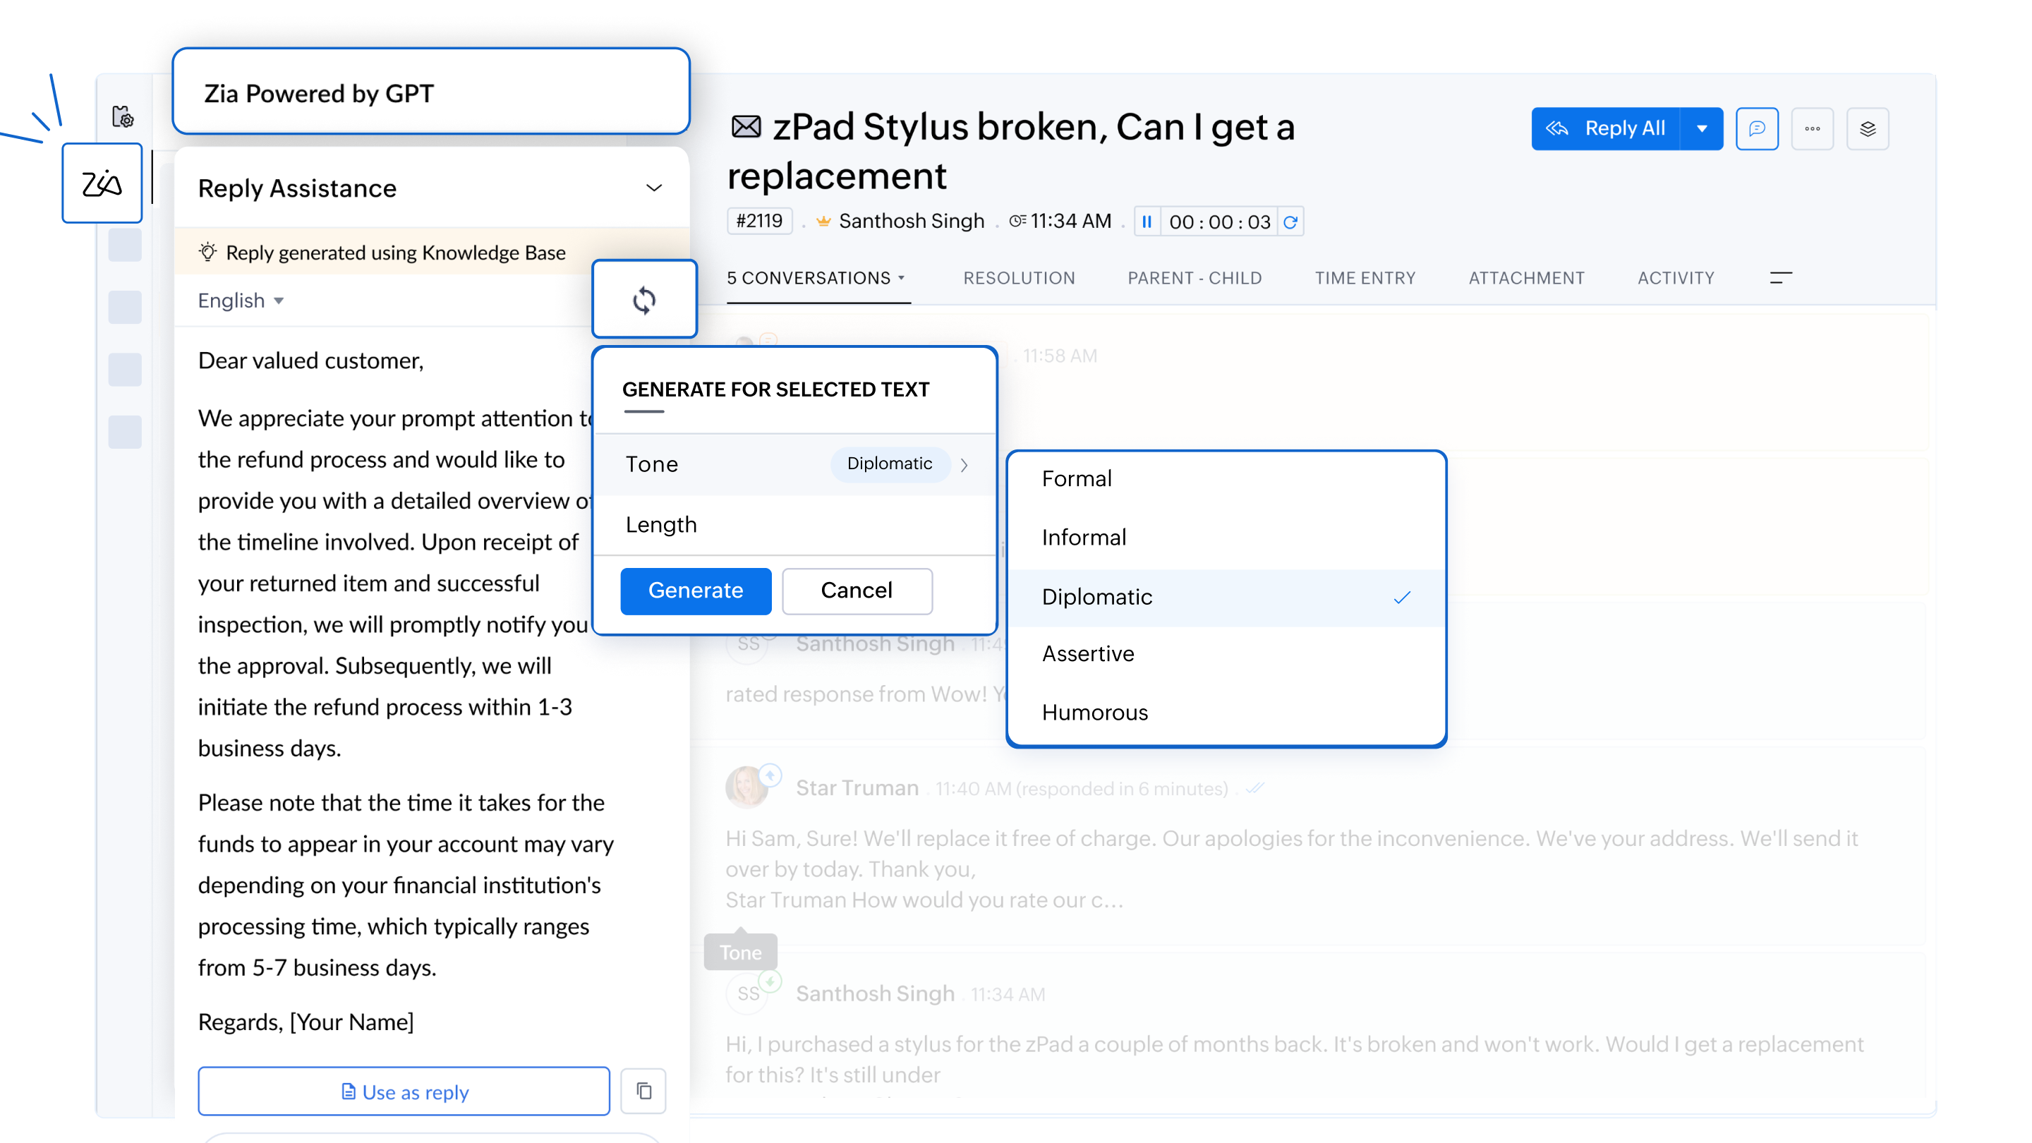
Task: Expand the Reply All dropdown arrow
Action: point(1702,128)
